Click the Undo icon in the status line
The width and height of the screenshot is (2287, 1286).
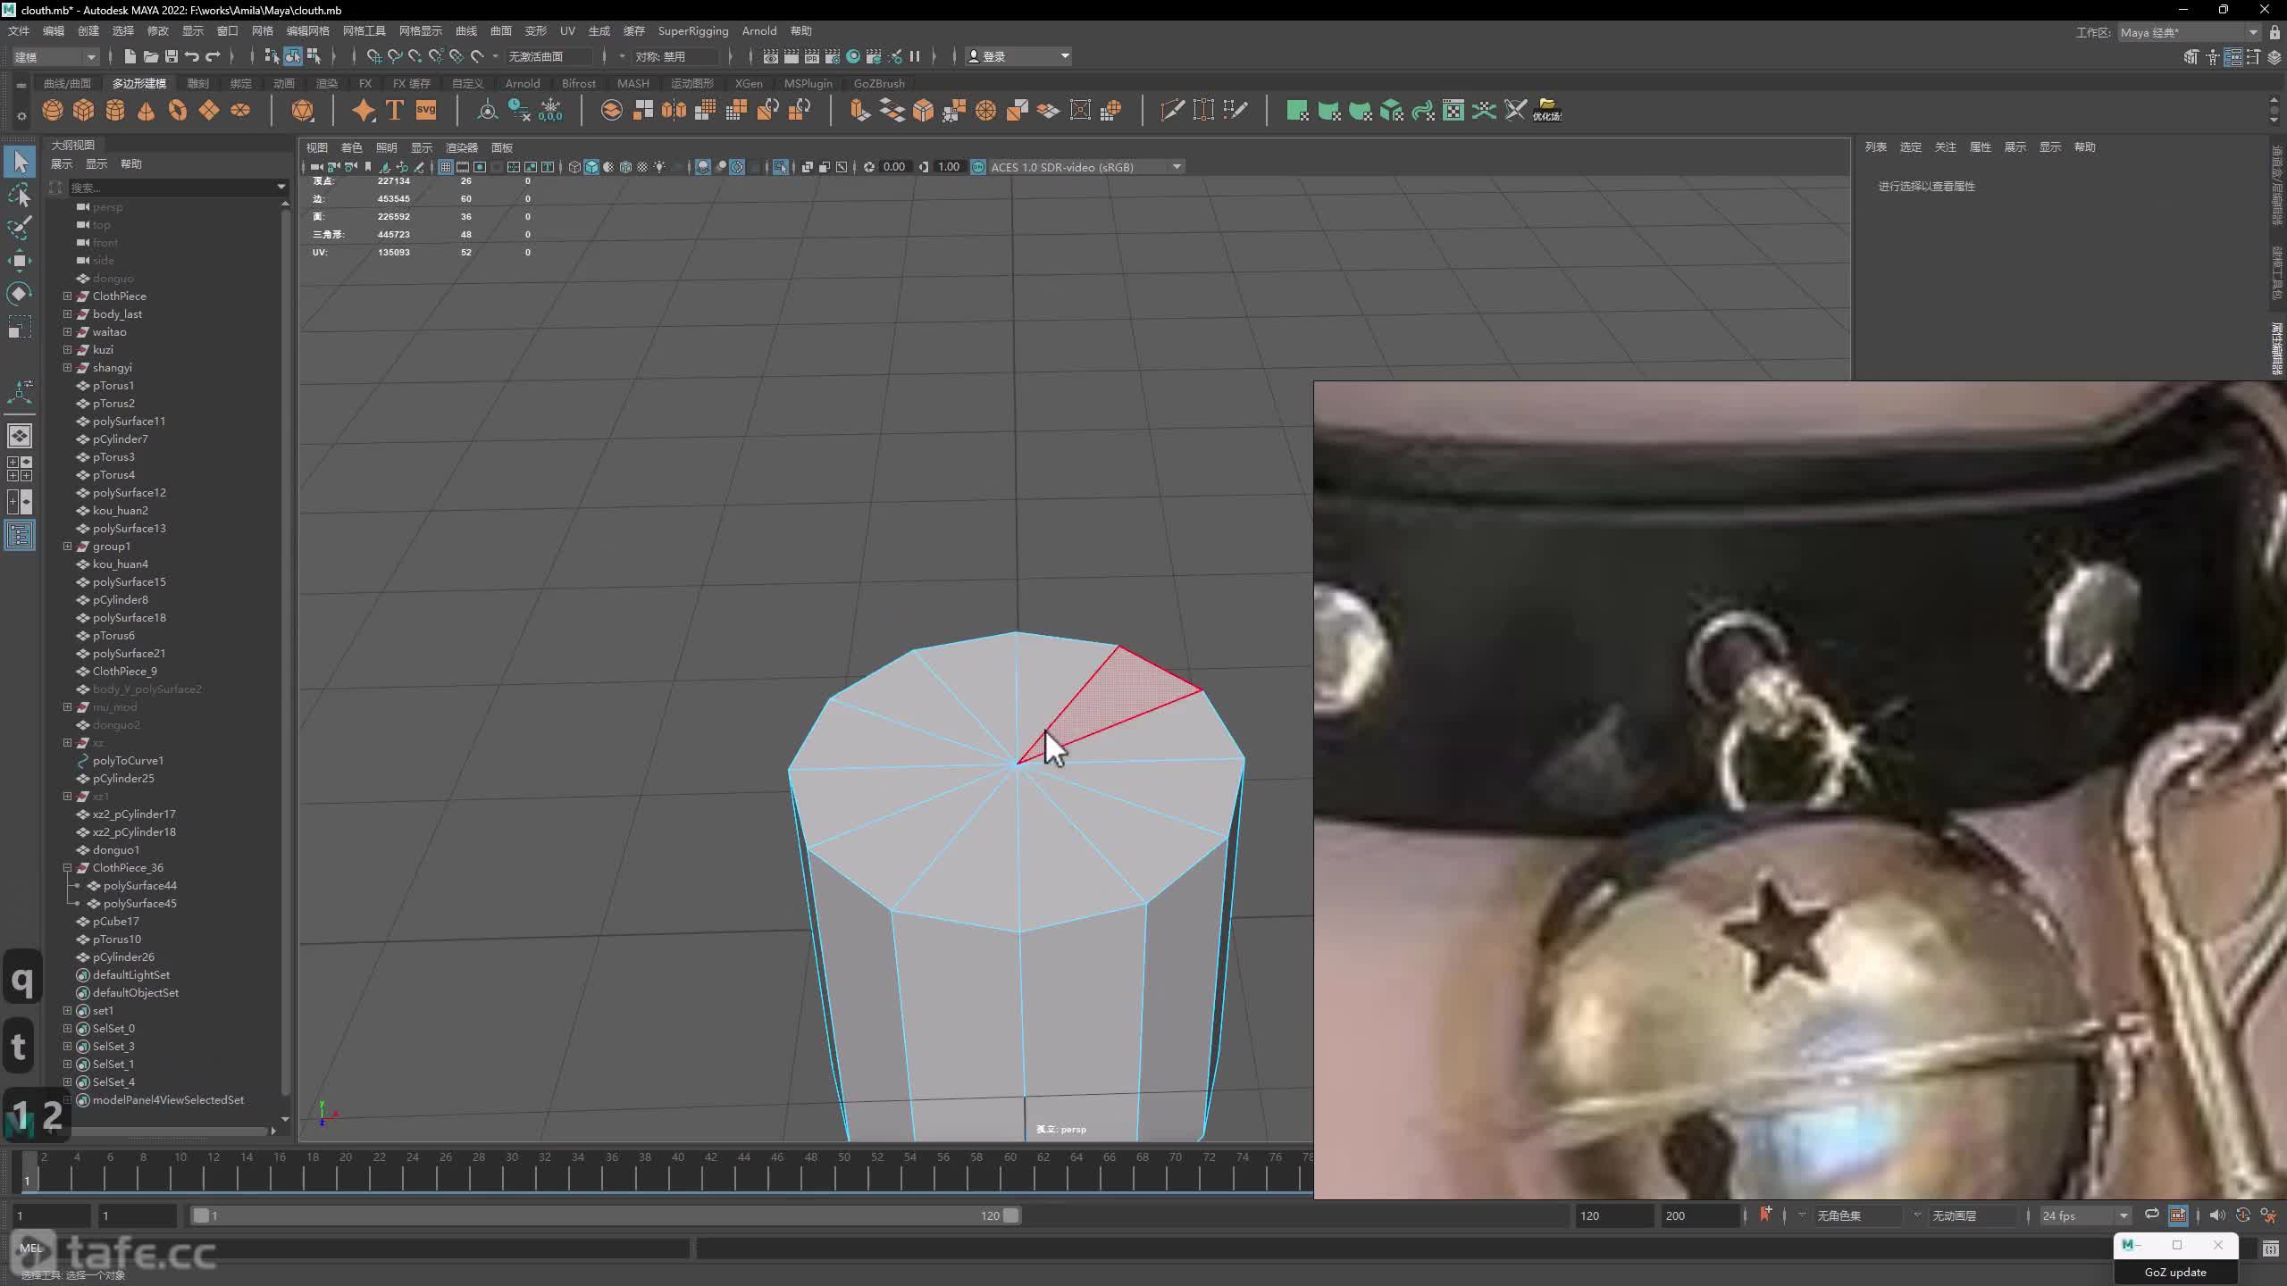pyautogui.click(x=191, y=56)
